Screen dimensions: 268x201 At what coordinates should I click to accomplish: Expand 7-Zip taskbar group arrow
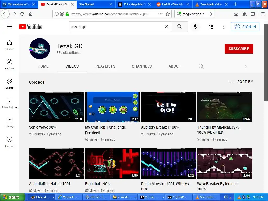[163, 197]
